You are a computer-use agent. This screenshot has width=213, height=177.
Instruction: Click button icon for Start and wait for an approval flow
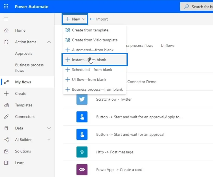[82, 134]
